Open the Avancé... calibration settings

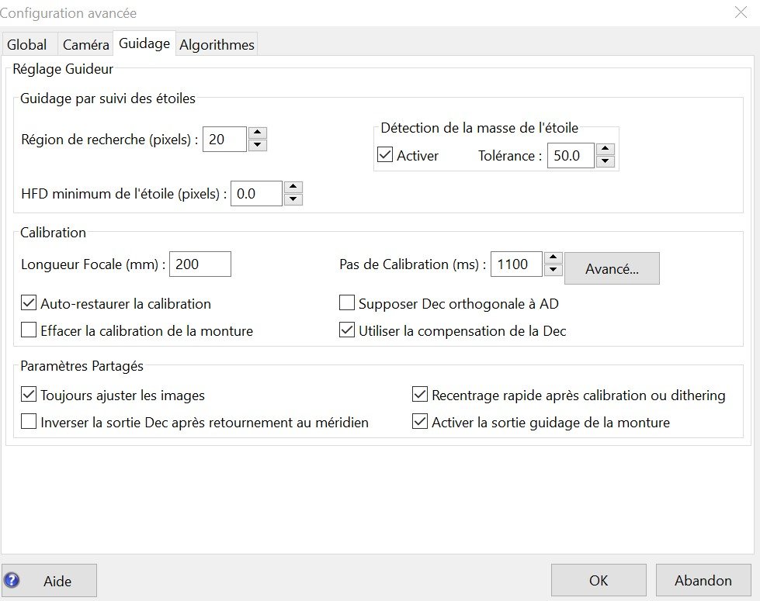click(x=612, y=268)
